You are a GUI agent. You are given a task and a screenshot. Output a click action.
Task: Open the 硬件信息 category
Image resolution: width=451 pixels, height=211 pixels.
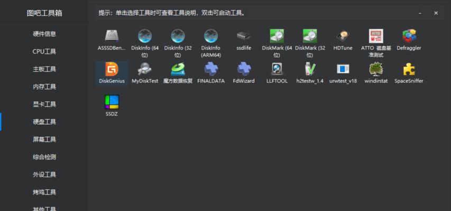pos(44,34)
